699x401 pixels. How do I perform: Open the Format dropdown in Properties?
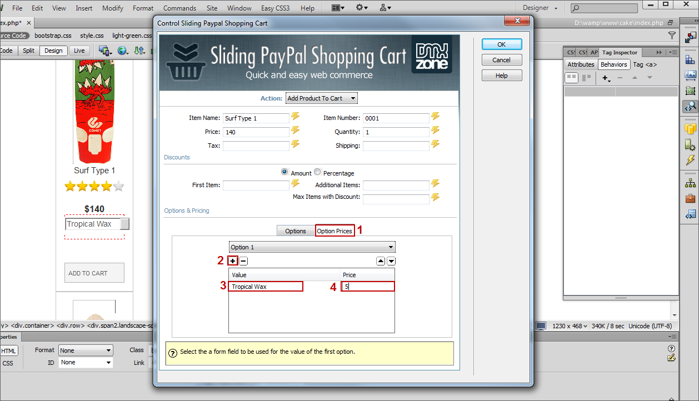coord(86,350)
